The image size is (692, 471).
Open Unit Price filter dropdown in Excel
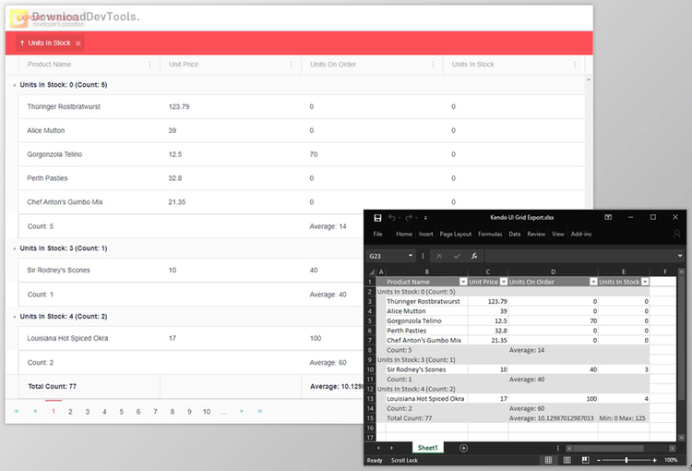(503, 282)
